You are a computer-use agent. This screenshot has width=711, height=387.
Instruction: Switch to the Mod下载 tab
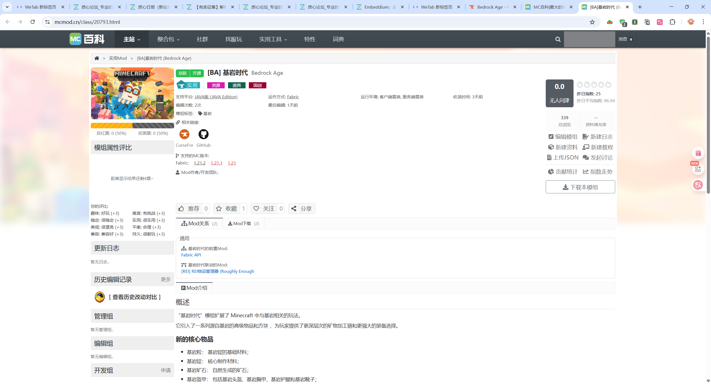tap(244, 224)
